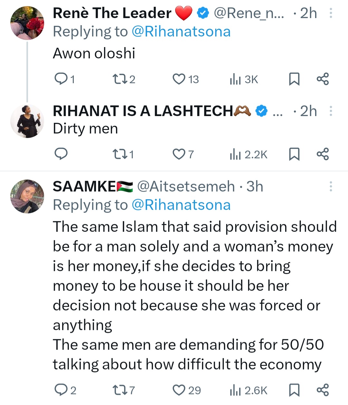Like the "Awon oloshi" tweet
This screenshot has width=348, height=405.
point(179,79)
